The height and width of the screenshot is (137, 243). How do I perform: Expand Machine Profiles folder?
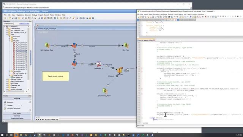coord(7,79)
